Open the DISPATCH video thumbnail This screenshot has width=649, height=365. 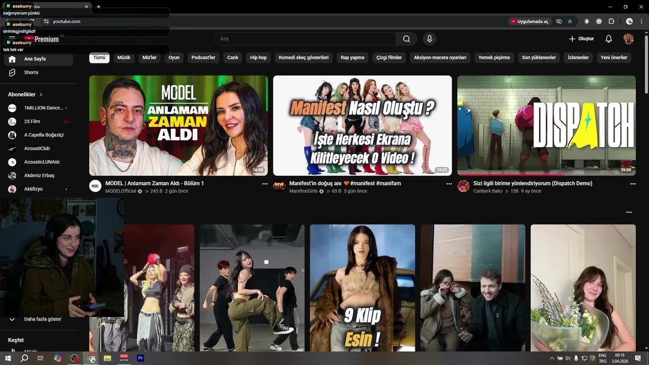point(547,126)
